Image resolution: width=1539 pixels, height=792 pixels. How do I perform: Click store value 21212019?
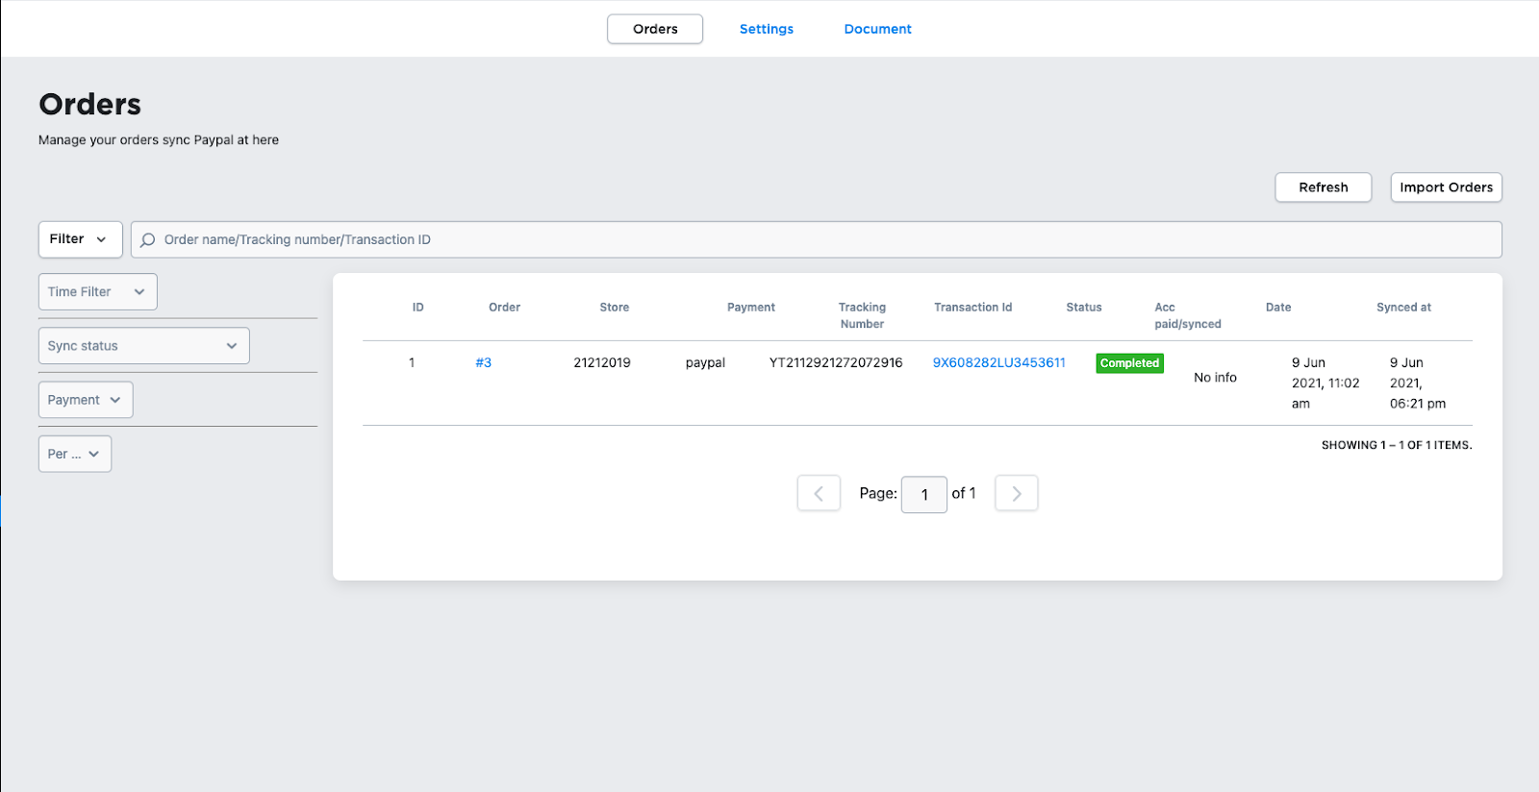[x=602, y=362]
